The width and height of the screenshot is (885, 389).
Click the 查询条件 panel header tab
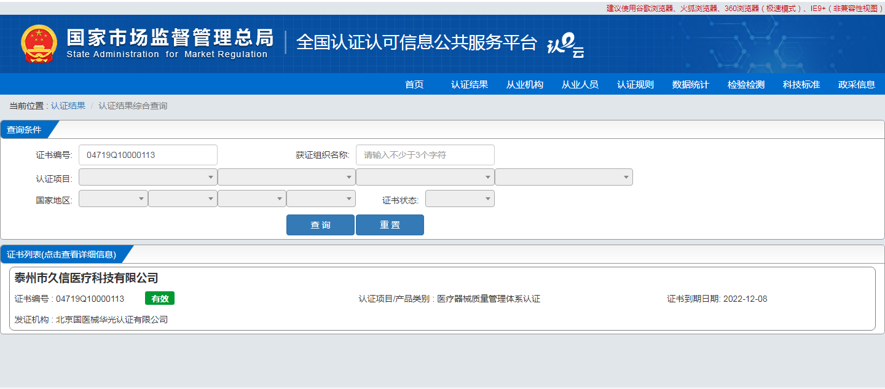(x=28, y=130)
